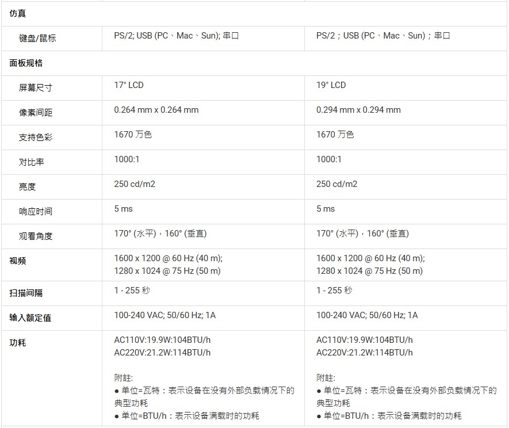Click the 0.264 mm x 0.264 mm value
Screen dimensions: 509x428
(156, 110)
